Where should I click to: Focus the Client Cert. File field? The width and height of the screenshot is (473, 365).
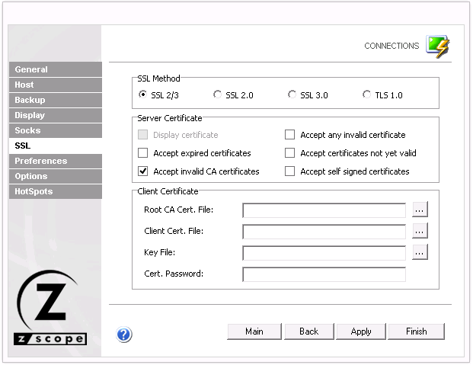click(x=324, y=232)
